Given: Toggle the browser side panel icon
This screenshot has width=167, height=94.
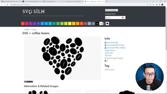Looking at the screenshot, I should tap(159, 5).
